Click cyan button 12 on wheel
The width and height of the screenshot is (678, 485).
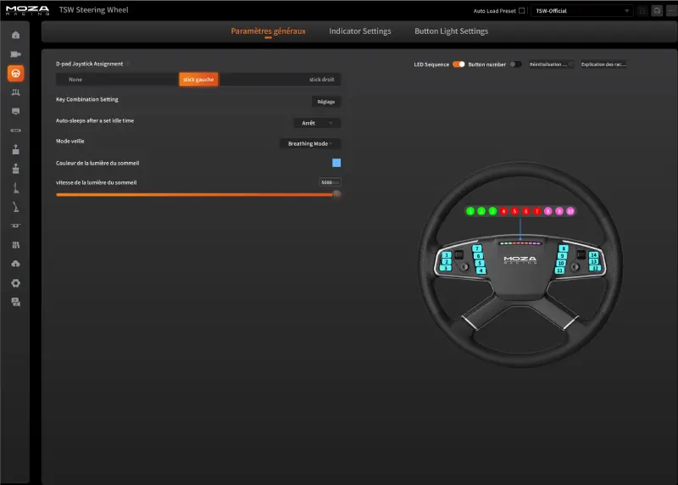click(x=596, y=268)
